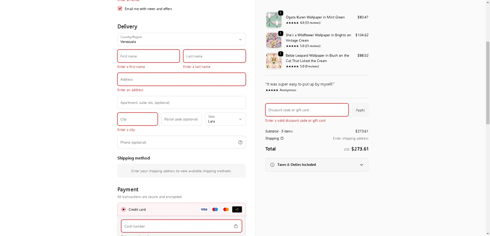
Task: Click the Shipping info question mark icon
Action: (x=282, y=138)
